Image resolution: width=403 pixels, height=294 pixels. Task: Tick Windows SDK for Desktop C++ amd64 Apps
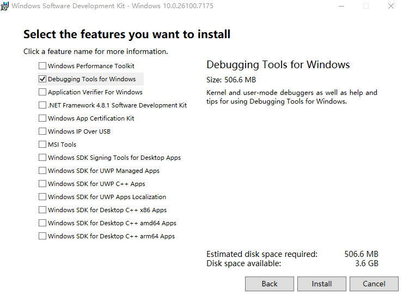coord(42,223)
